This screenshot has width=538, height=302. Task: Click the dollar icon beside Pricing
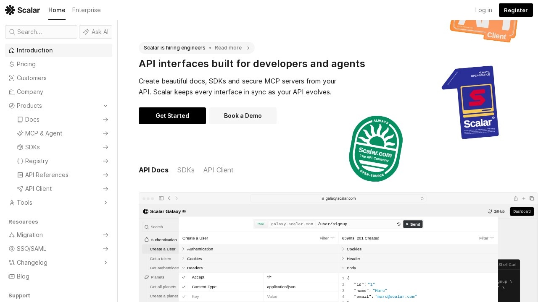click(12, 64)
